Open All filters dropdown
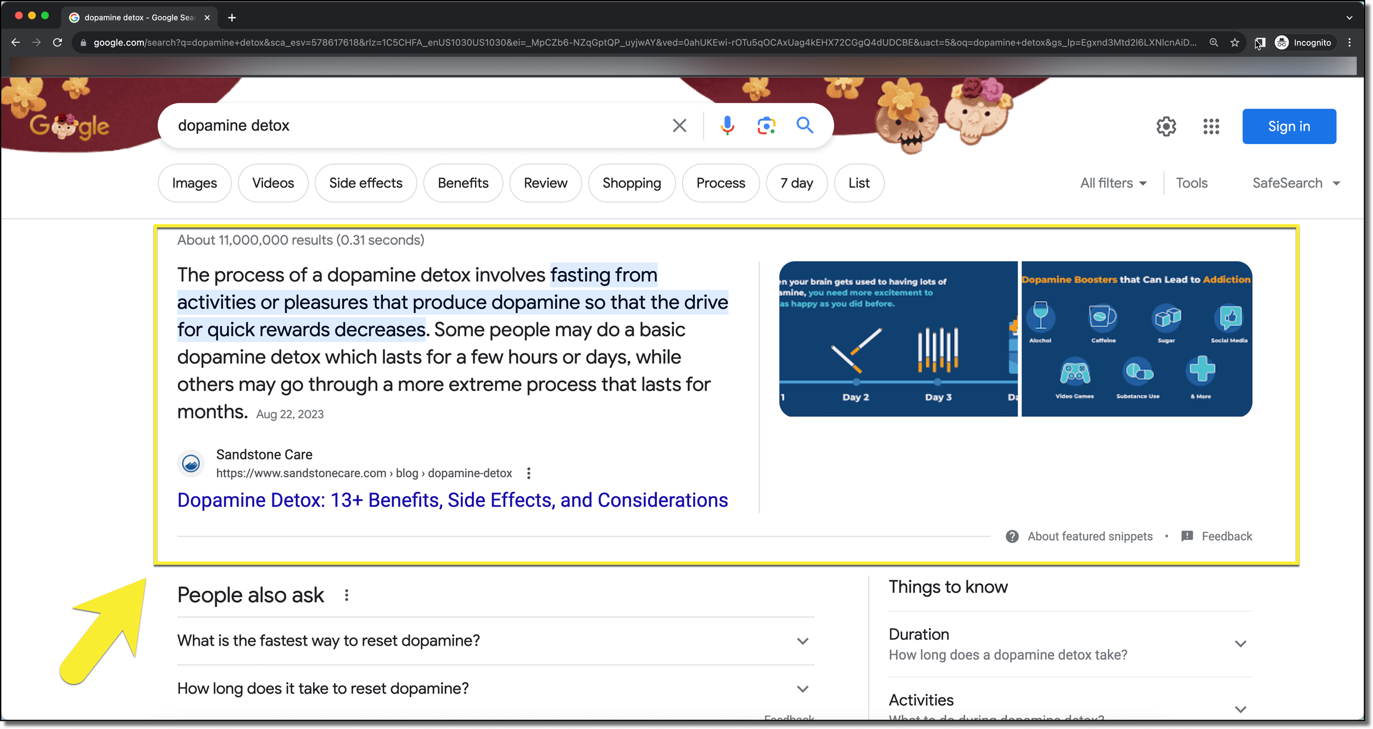 [1113, 183]
